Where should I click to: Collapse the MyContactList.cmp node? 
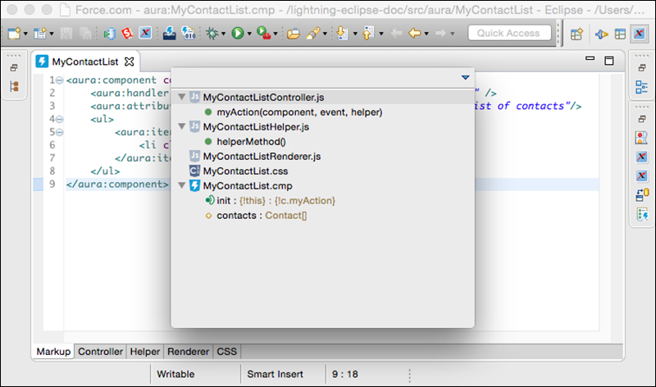[x=182, y=185]
